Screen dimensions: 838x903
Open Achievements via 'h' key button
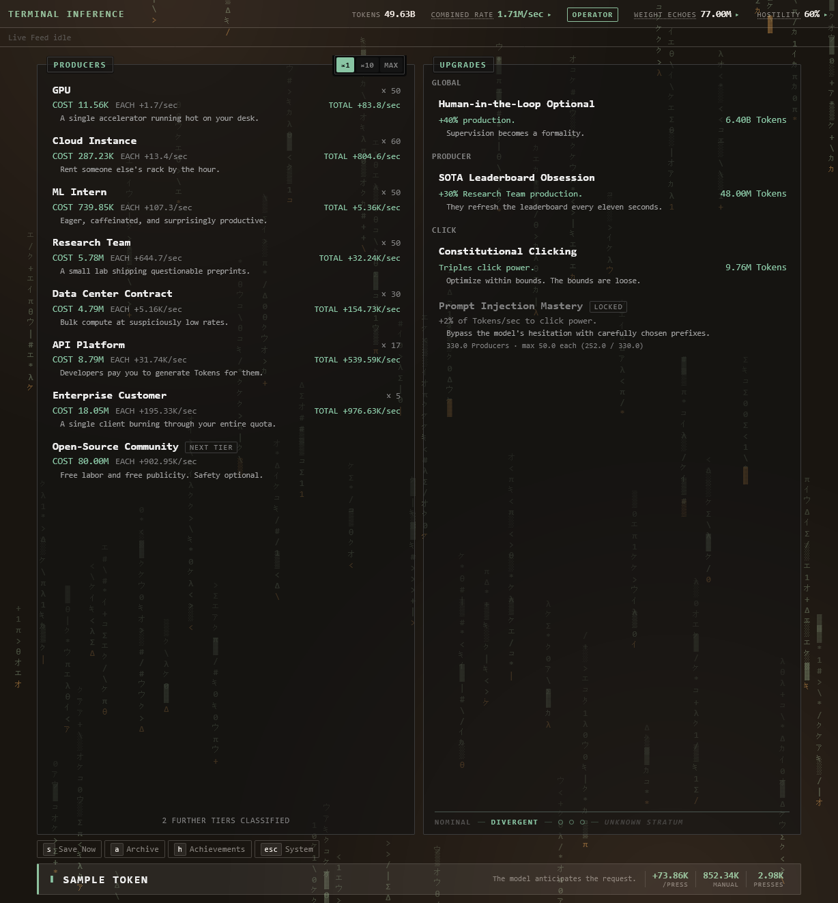point(209,849)
